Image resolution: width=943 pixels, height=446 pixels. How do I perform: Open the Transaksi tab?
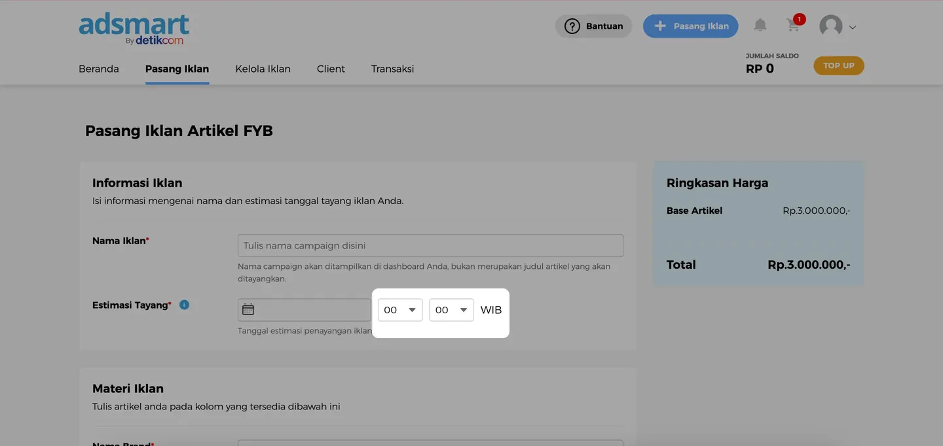click(x=392, y=69)
